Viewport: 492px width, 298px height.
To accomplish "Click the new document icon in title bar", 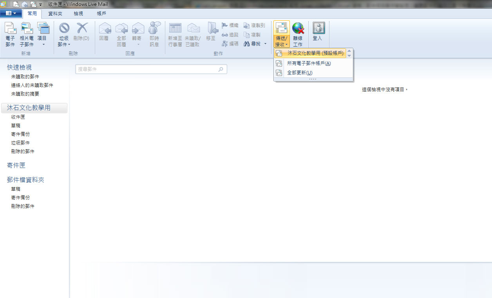I will click(x=16, y=4).
